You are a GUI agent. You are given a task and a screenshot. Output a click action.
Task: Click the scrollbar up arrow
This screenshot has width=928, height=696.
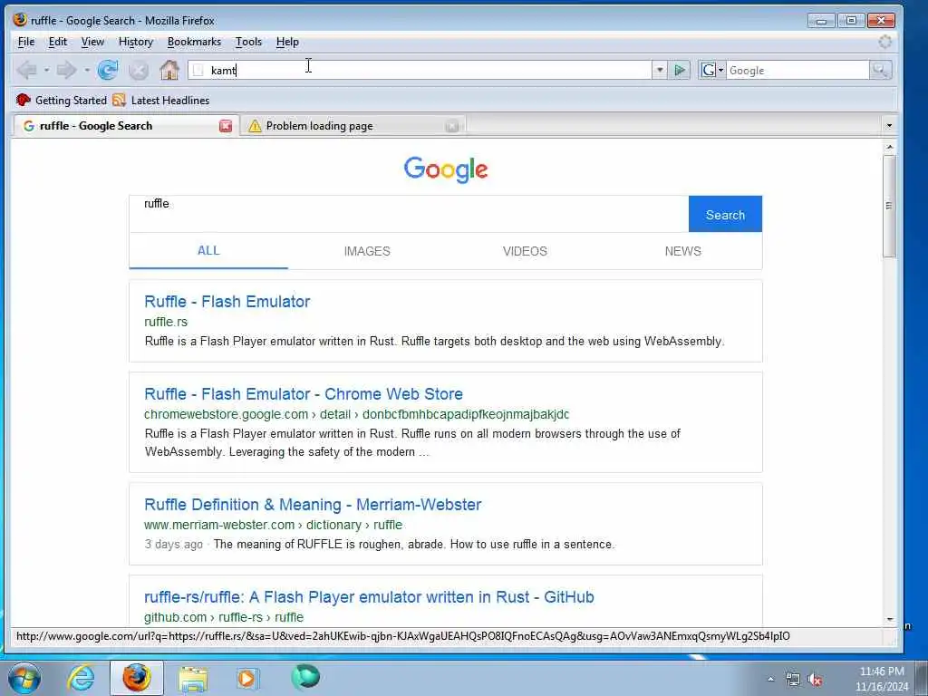coord(889,146)
